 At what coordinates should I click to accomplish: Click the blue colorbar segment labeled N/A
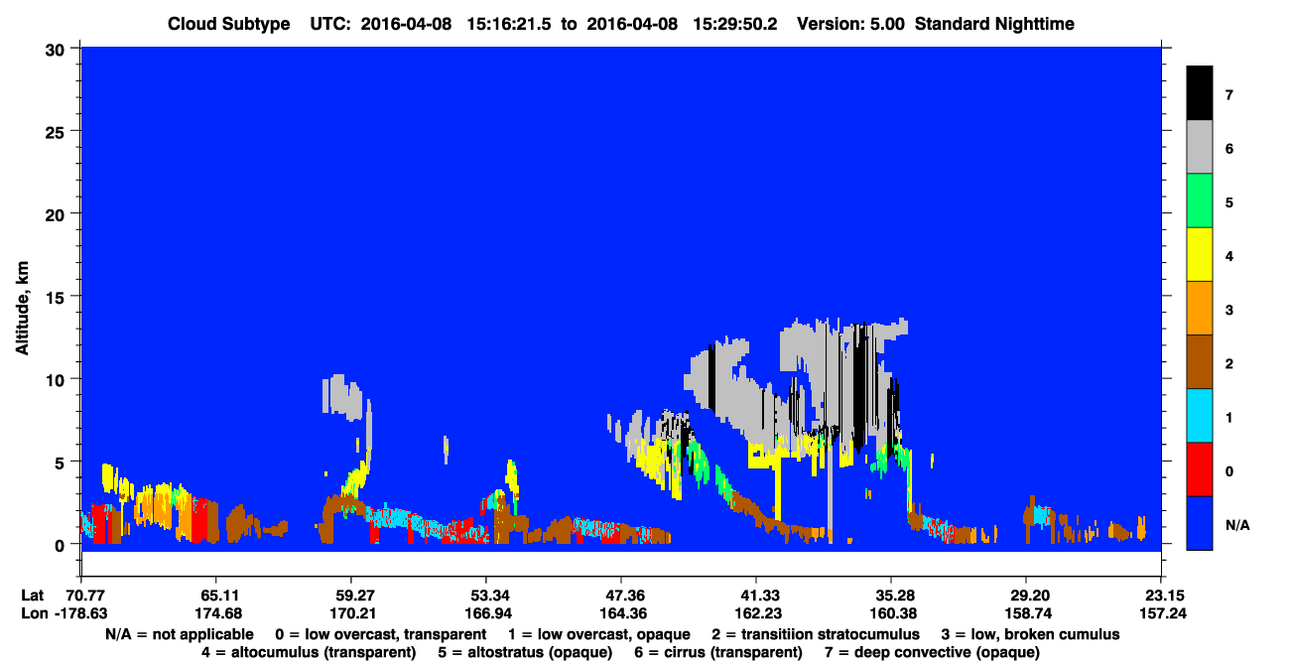[1199, 522]
